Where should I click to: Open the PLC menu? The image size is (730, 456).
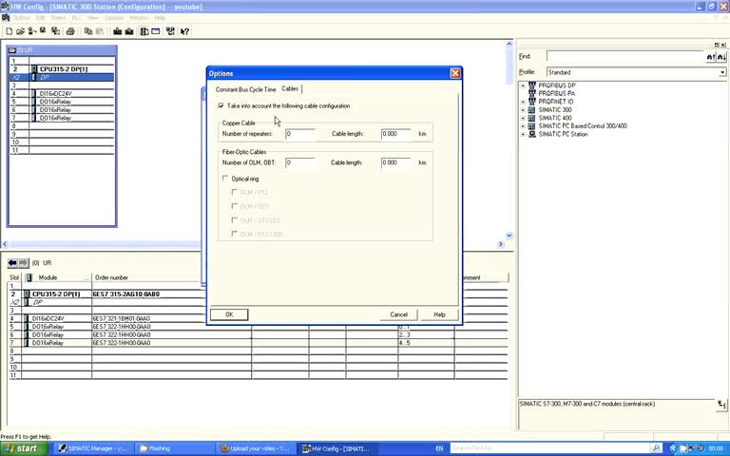[76, 18]
